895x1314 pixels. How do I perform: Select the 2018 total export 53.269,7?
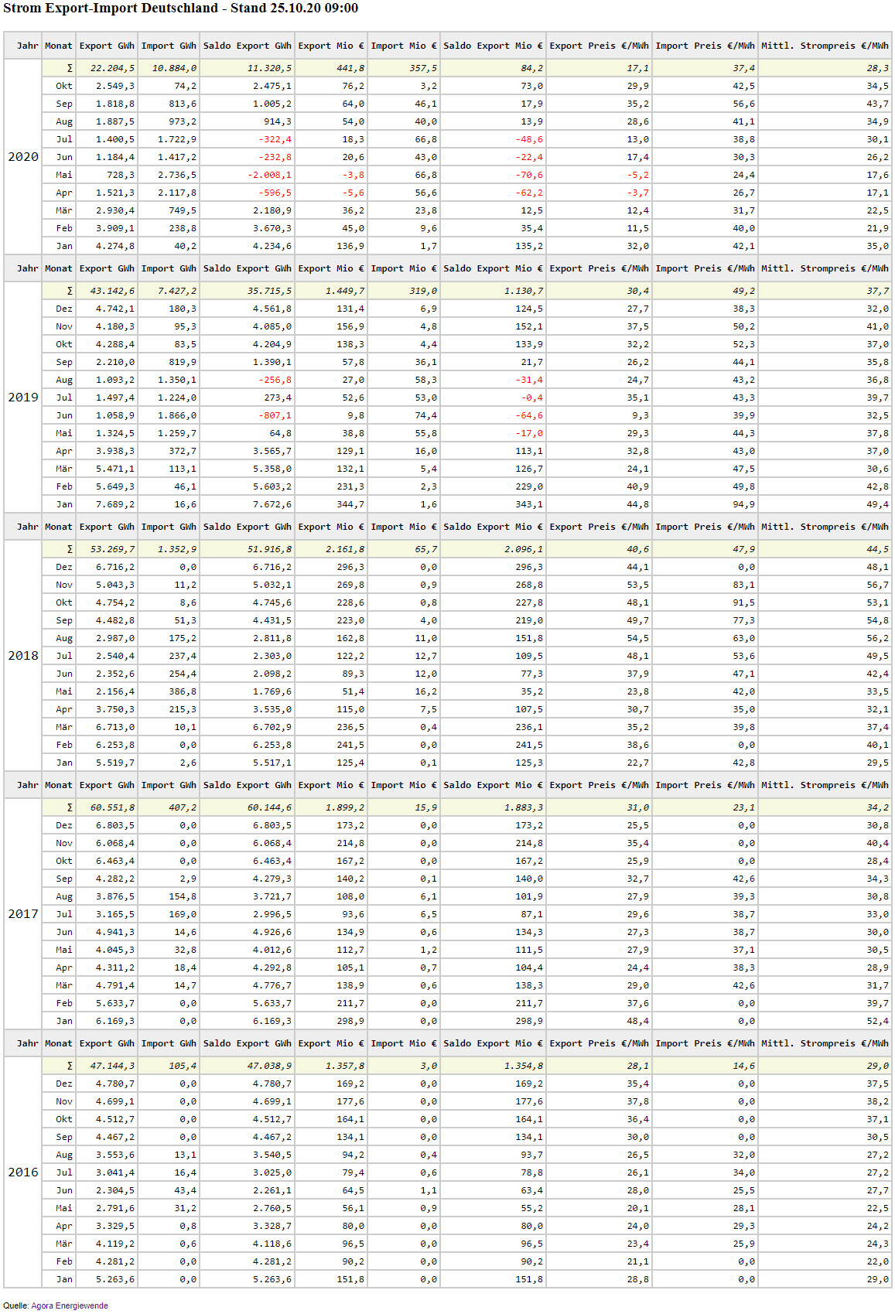click(112, 549)
